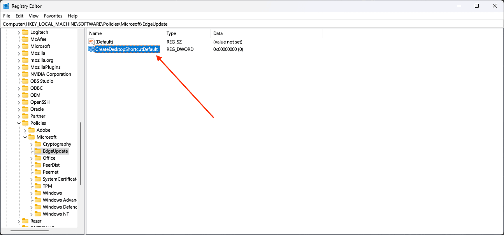This screenshot has height=235, width=504.
Task: Collapse the Microsoft key under Policies
Action: tap(25, 137)
